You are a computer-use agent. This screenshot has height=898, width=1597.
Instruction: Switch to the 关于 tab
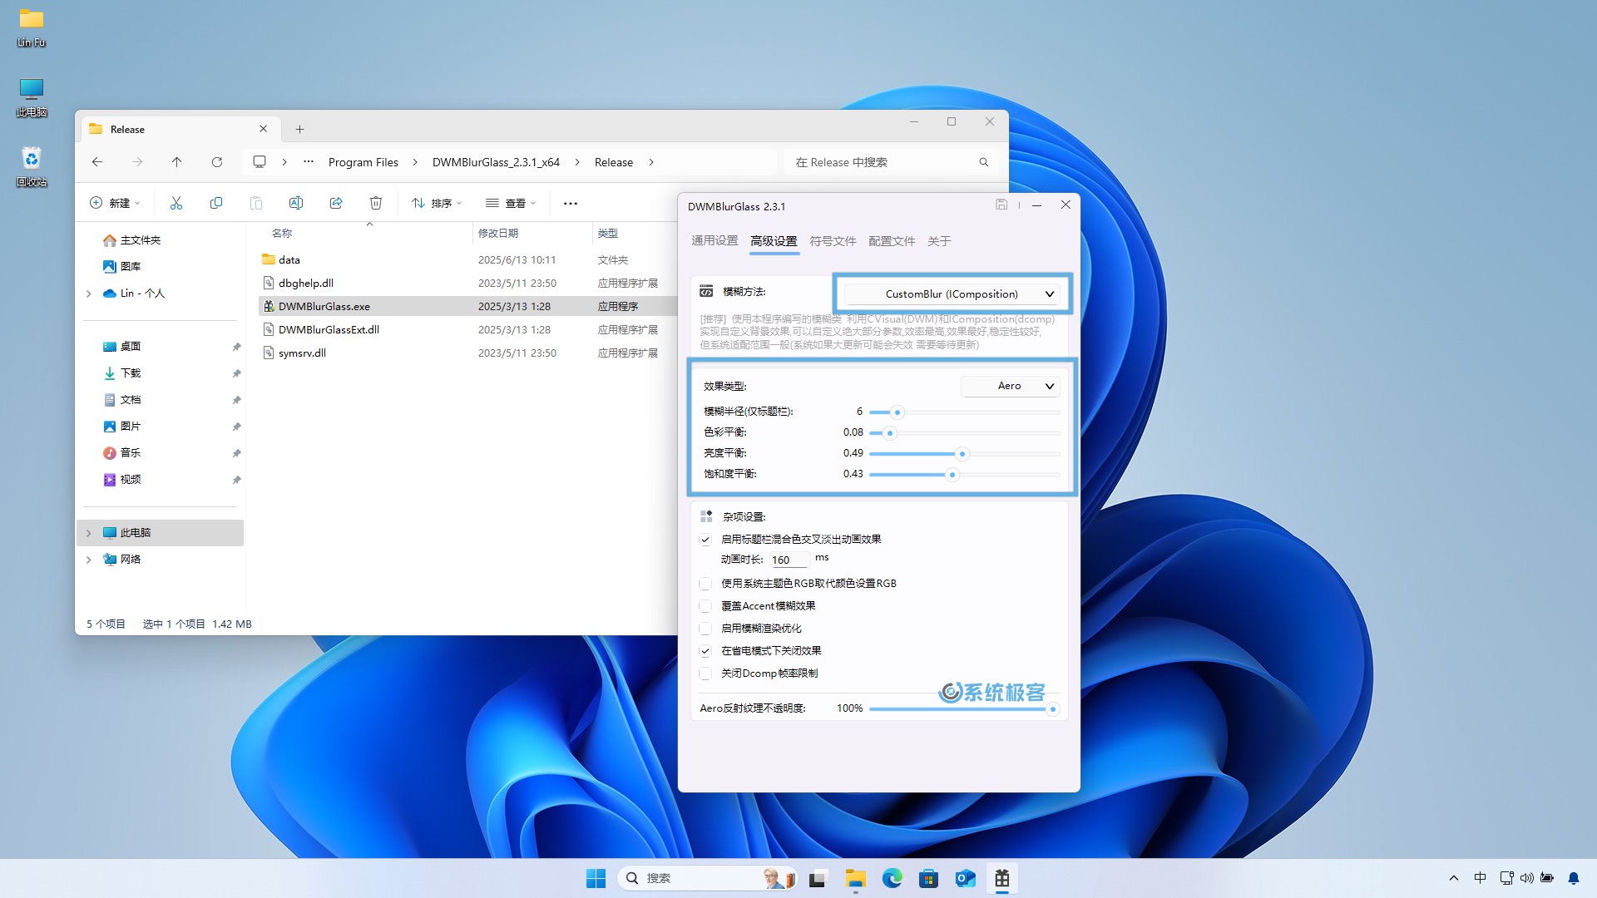pyautogui.click(x=939, y=241)
